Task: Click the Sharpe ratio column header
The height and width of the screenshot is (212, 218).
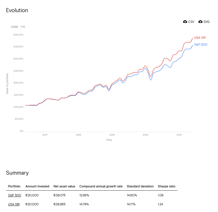Action: [167, 186]
